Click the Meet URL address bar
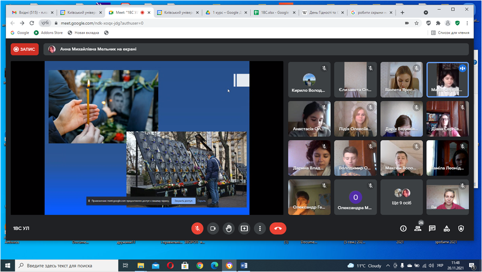Image resolution: width=482 pixels, height=272 pixels. (198, 23)
